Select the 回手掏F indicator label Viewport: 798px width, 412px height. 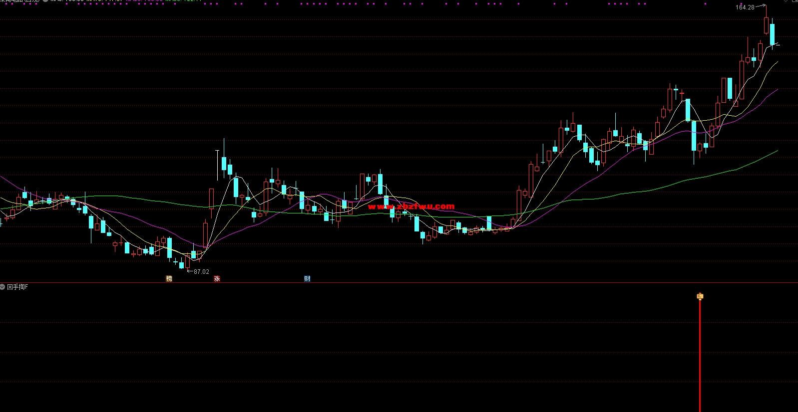click(17, 287)
